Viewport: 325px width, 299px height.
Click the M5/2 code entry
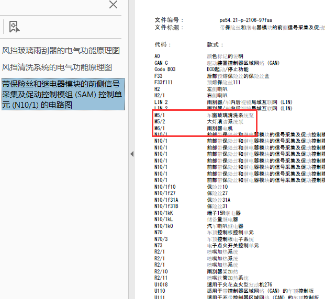tap(160, 122)
